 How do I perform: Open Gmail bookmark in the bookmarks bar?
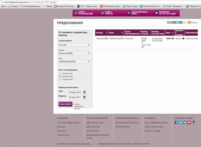(174, 6)
